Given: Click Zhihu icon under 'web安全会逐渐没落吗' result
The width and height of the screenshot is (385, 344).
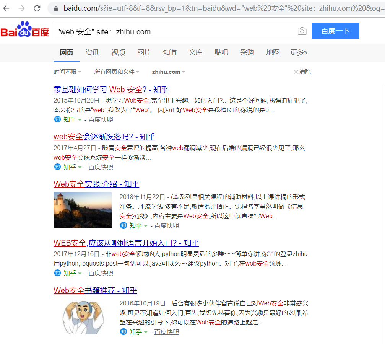Looking at the screenshot, I should tap(57, 167).
